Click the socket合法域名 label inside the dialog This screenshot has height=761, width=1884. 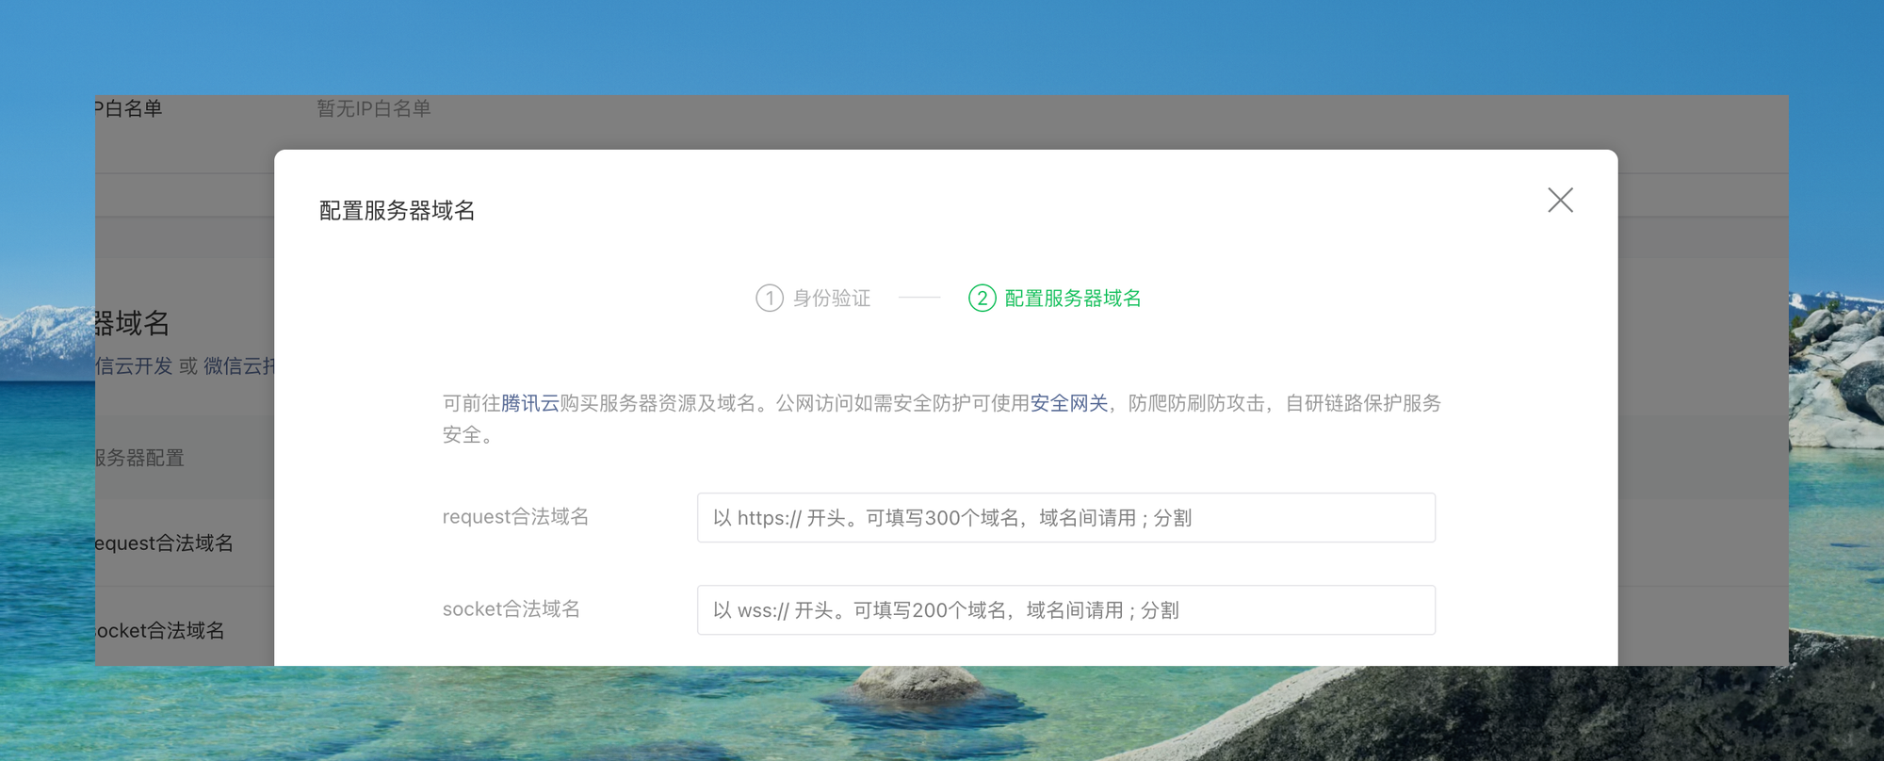pos(511,609)
